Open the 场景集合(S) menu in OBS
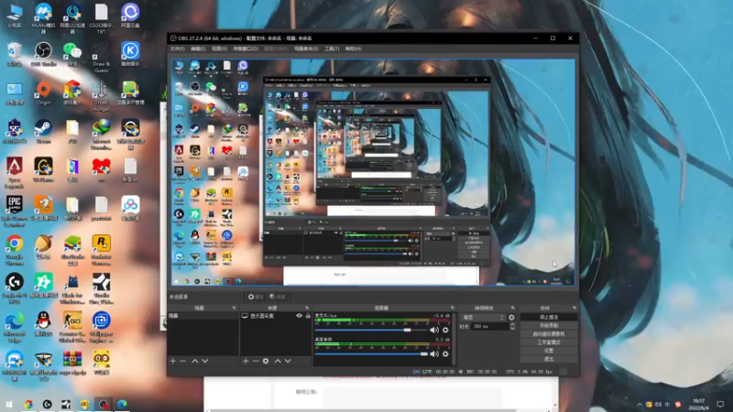Image resolution: width=733 pixels, height=412 pixels. point(306,49)
